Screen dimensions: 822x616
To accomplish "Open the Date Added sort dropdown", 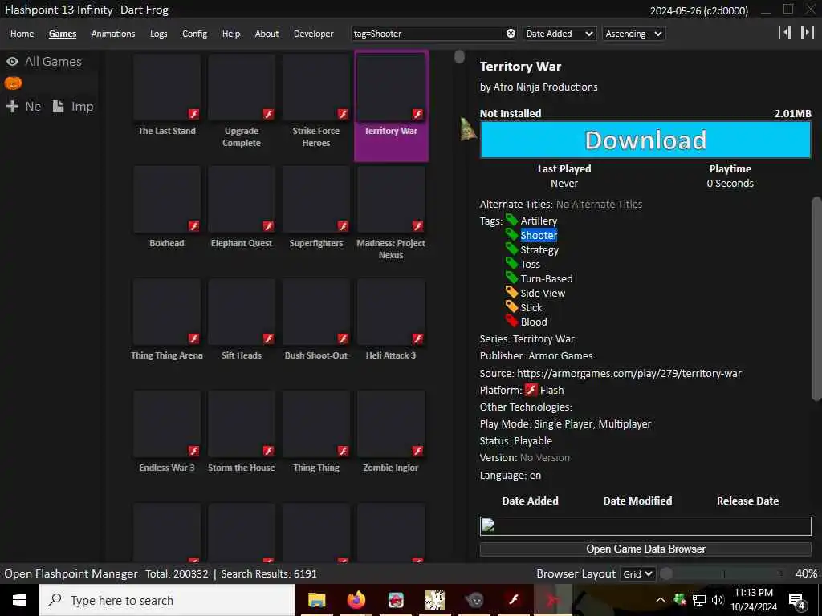I will tap(560, 34).
